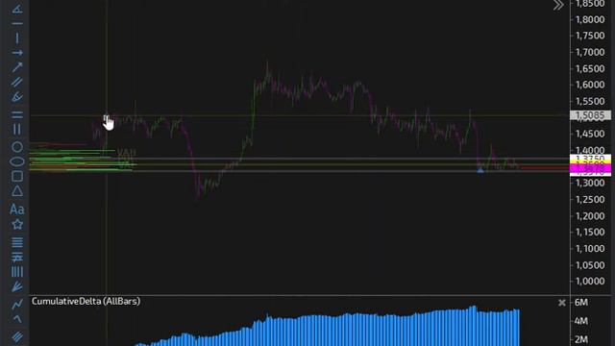The image size is (615, 346).
Task: Click the VAH volume profile label
Action: [x=127, y=153]
